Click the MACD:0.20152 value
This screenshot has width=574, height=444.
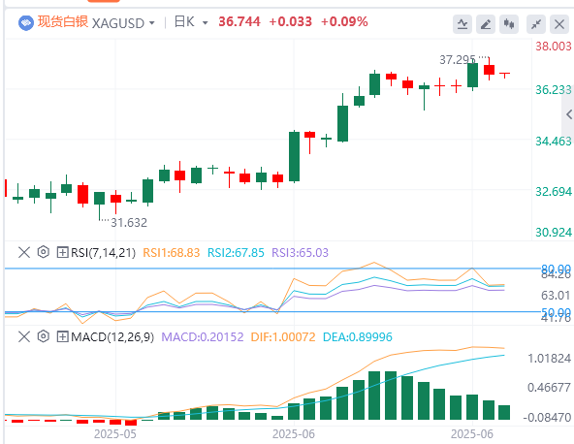pyautogui.click(x=203, y=336)
